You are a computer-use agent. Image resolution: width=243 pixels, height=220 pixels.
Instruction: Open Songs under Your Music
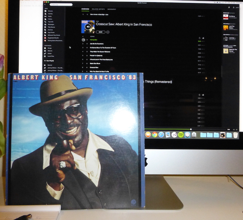click(x=50, y=48)
